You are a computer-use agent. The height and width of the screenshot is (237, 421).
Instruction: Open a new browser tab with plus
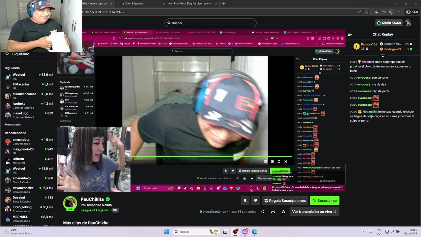click(x=223, y=4)
